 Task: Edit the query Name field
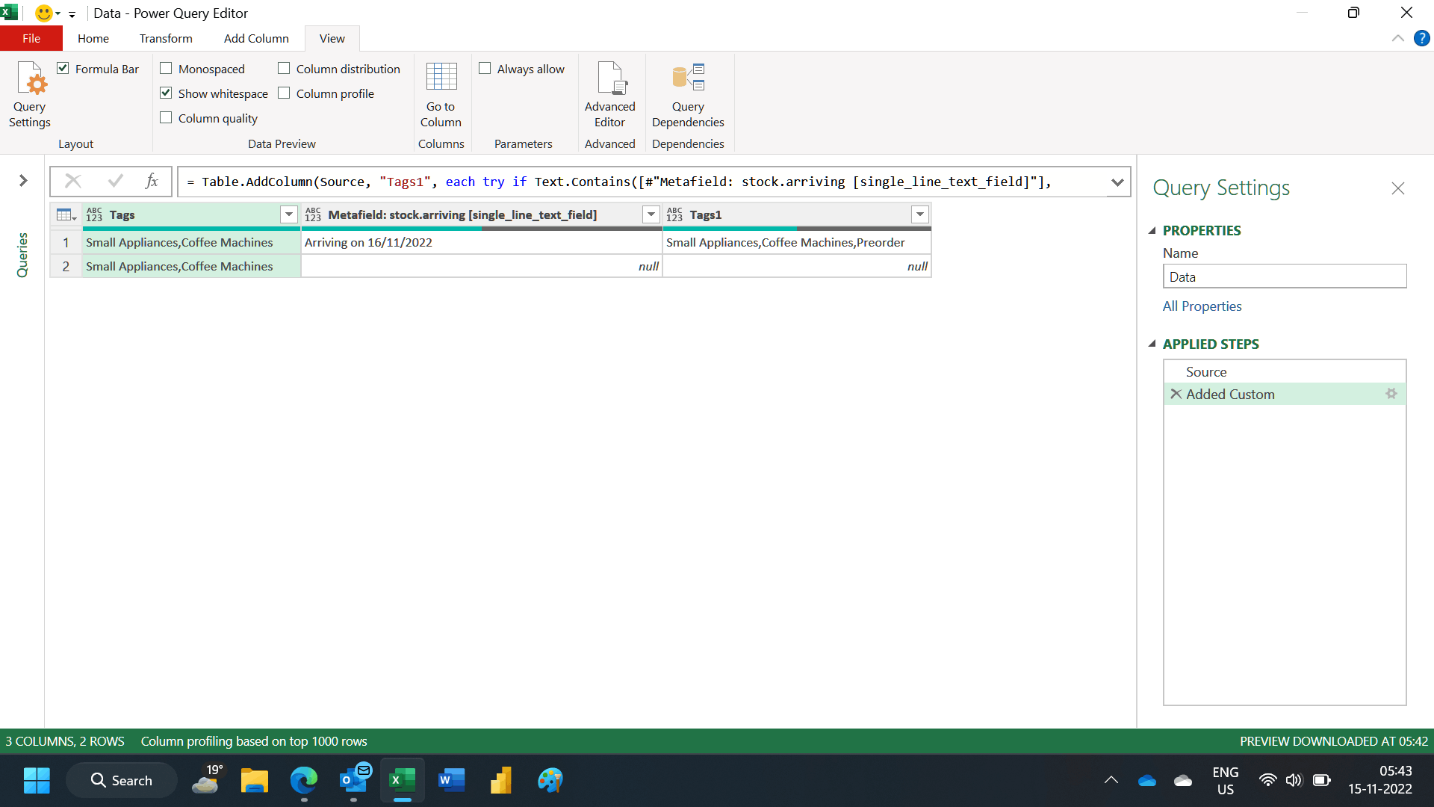tap(1285, 276)
